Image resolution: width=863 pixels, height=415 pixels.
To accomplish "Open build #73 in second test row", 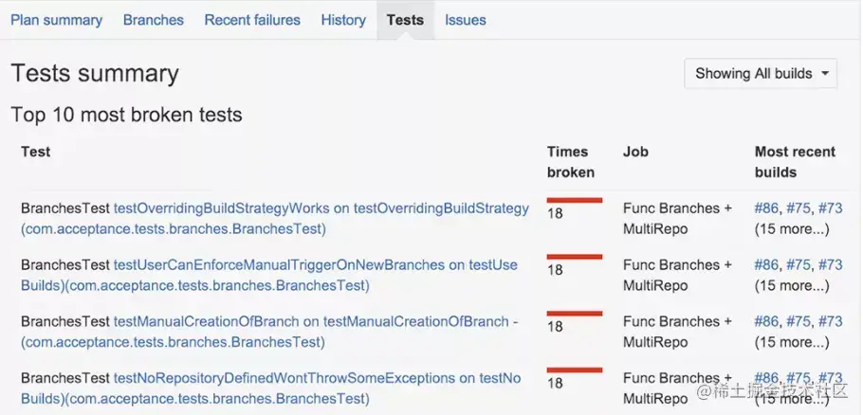I will (x=830, y=265).
